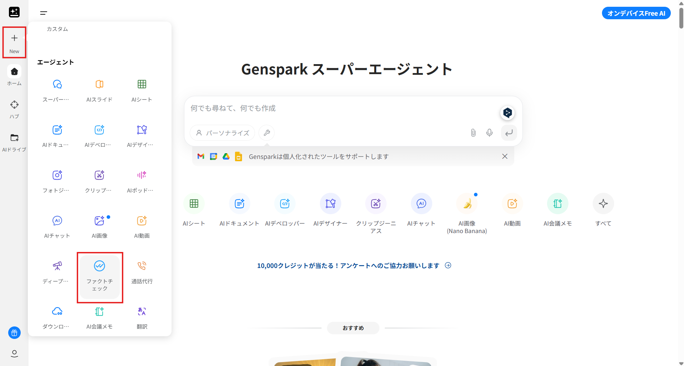Click the microphone icon in the prompt bar
The image size is (684, 366).
pyautogui.click(x=489, y=133)
